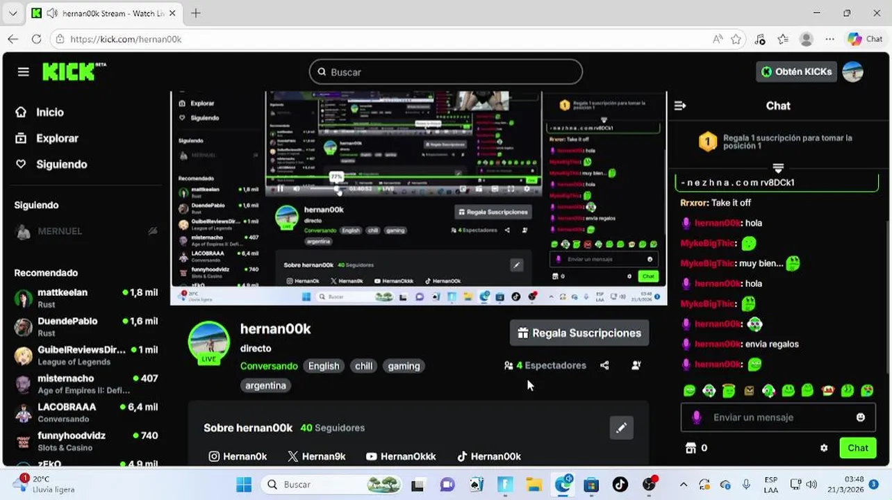This screenshot has width=892, height=500.
Task: Open the hamburger sidebar menu
Action: pyautogui.click(x=24, y=72)
